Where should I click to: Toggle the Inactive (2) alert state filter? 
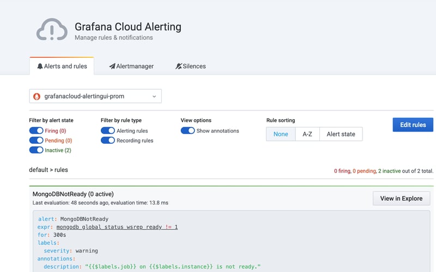pos(36,150)
